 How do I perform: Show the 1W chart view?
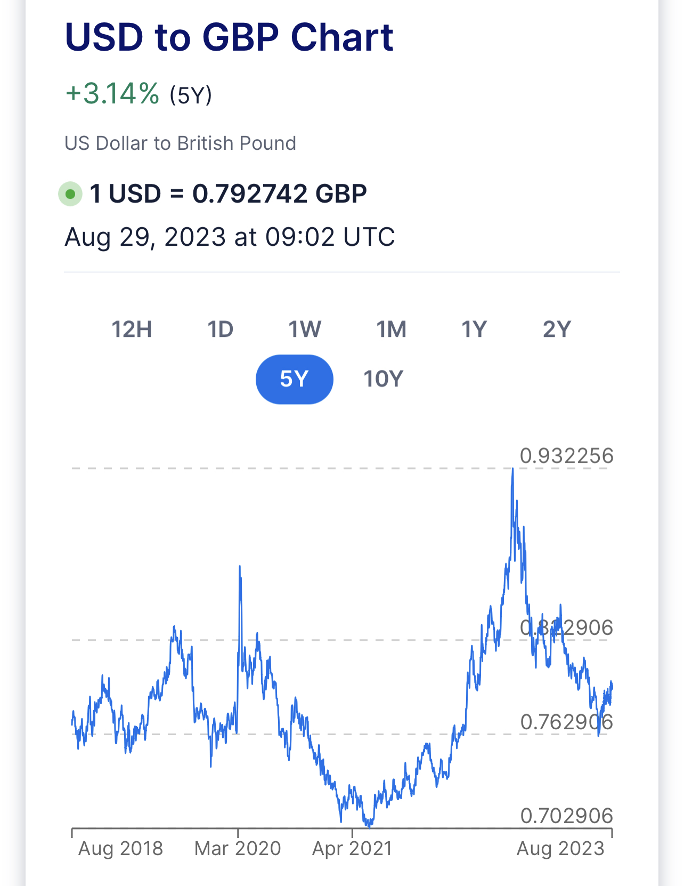pyautogui.click(x=305, y=329)
